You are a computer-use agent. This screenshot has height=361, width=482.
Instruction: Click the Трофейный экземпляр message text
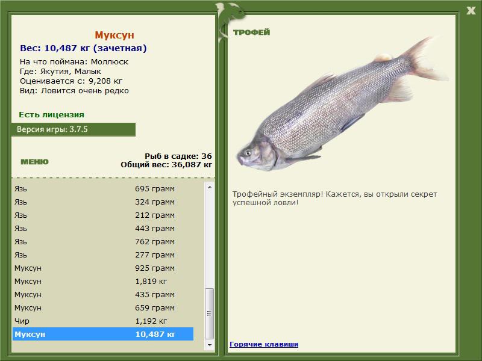pyautogui.click(x=334, y=199)
